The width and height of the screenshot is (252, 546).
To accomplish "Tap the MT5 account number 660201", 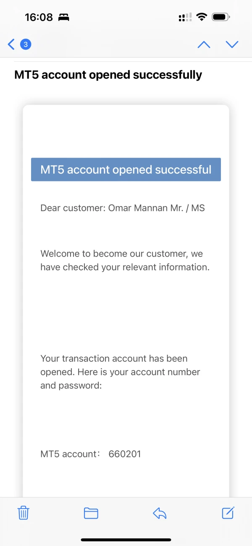I will coord(125,454).
